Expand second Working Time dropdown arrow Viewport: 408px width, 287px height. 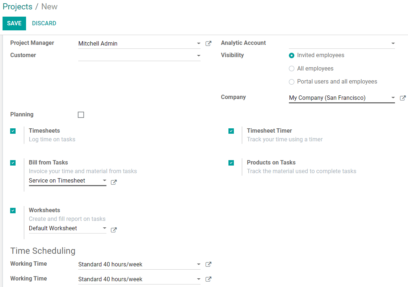198,279
